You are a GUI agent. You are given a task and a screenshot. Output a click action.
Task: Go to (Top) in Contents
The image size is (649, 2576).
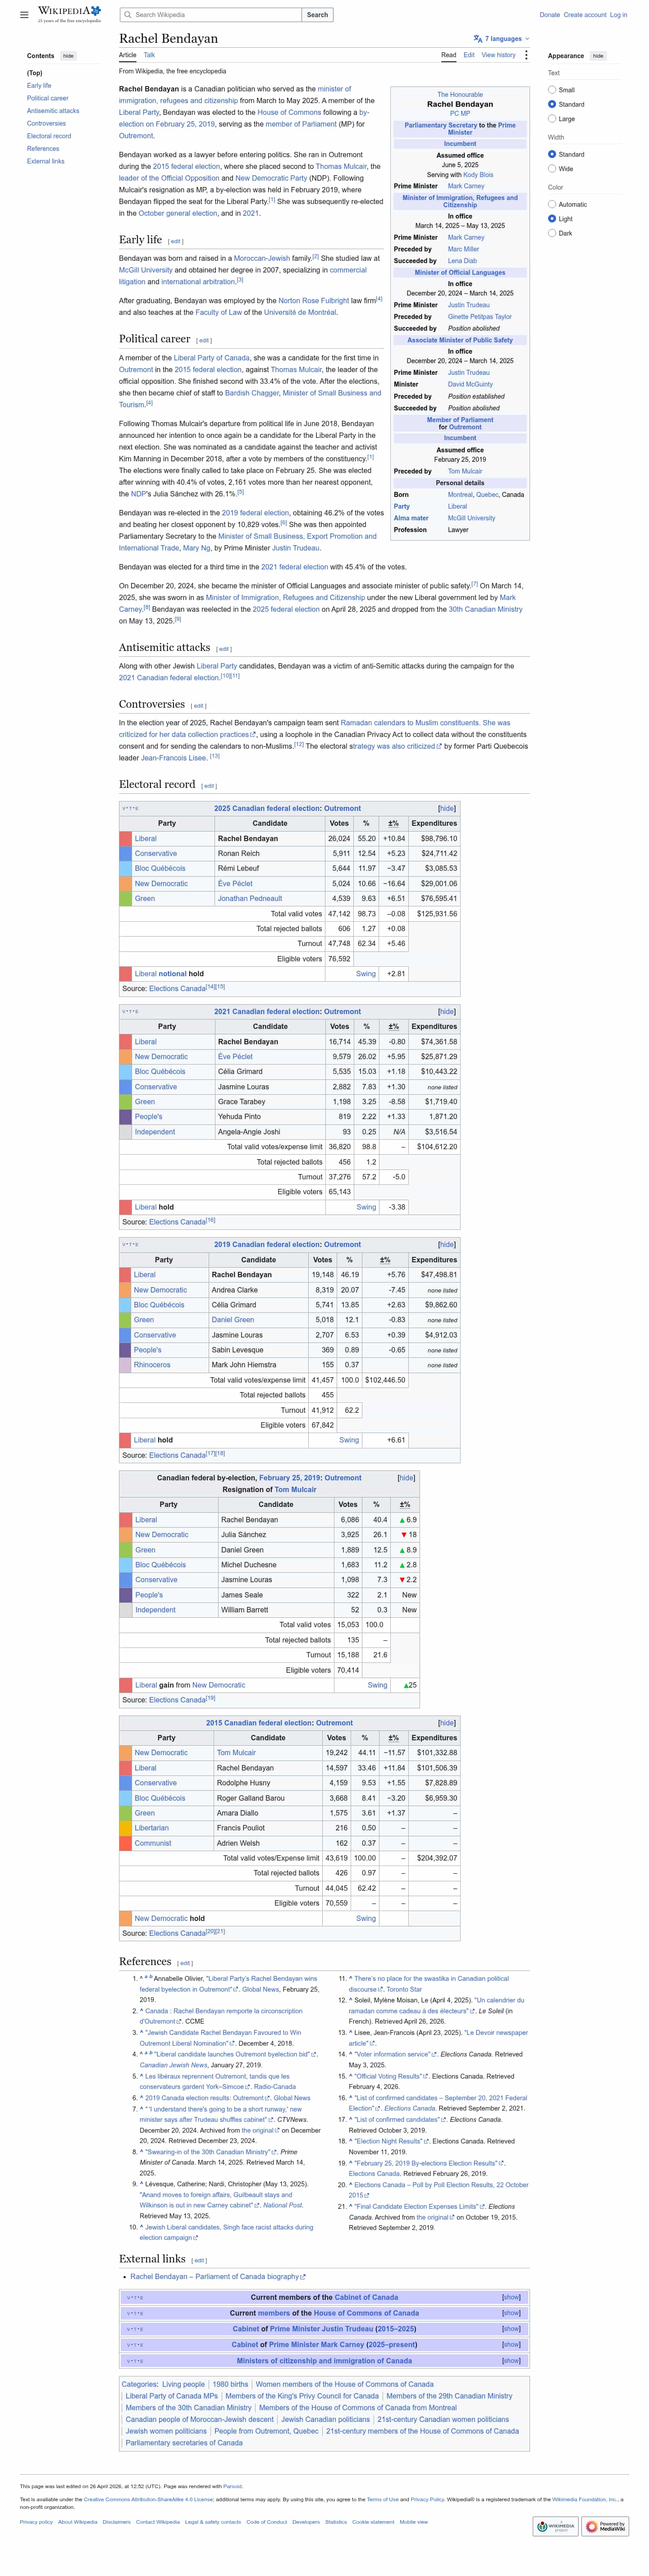pyautogui.click(x=35, y=73)
